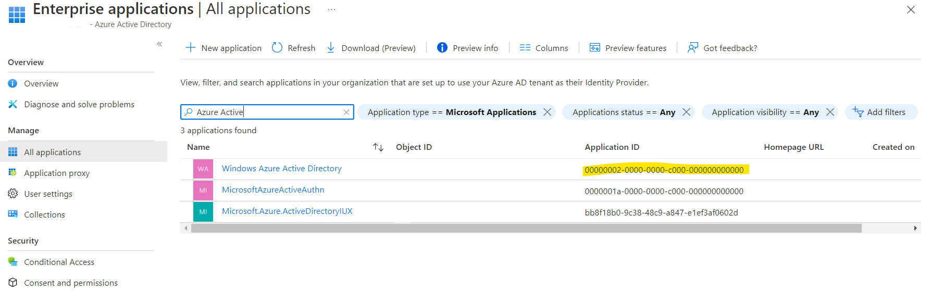Click the Object ID column header
Image resolution: width=931 pixels, height=293 pixels.
(414, 147)
